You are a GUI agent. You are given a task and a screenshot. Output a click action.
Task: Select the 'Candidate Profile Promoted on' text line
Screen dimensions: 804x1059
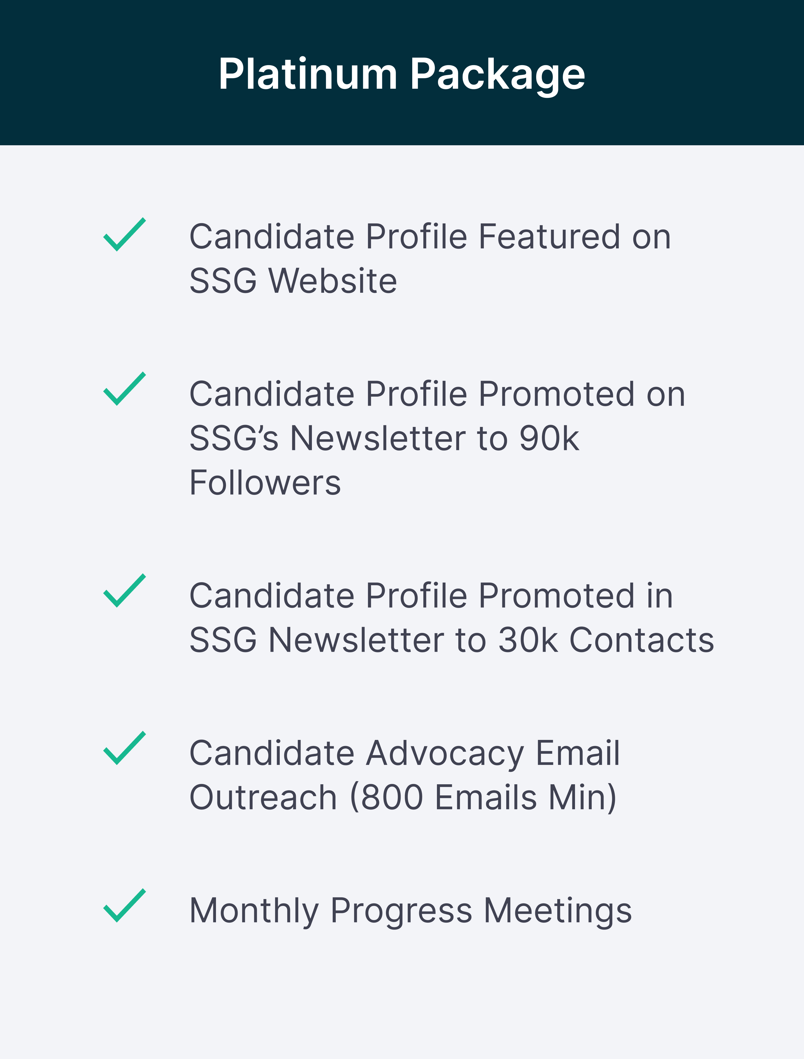pos(437,394)
